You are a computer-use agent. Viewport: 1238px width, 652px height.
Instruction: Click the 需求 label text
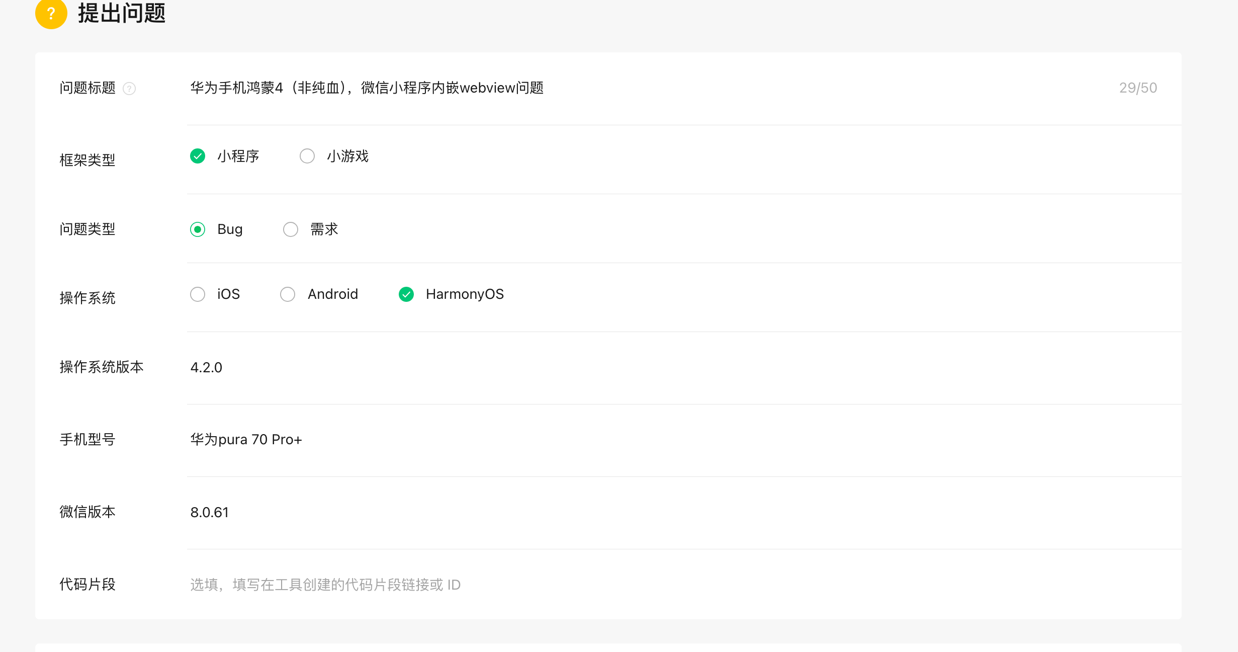[x=324, y=229]
